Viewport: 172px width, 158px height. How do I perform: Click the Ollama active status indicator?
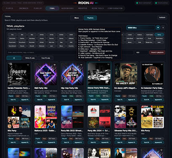click(161, 3)
